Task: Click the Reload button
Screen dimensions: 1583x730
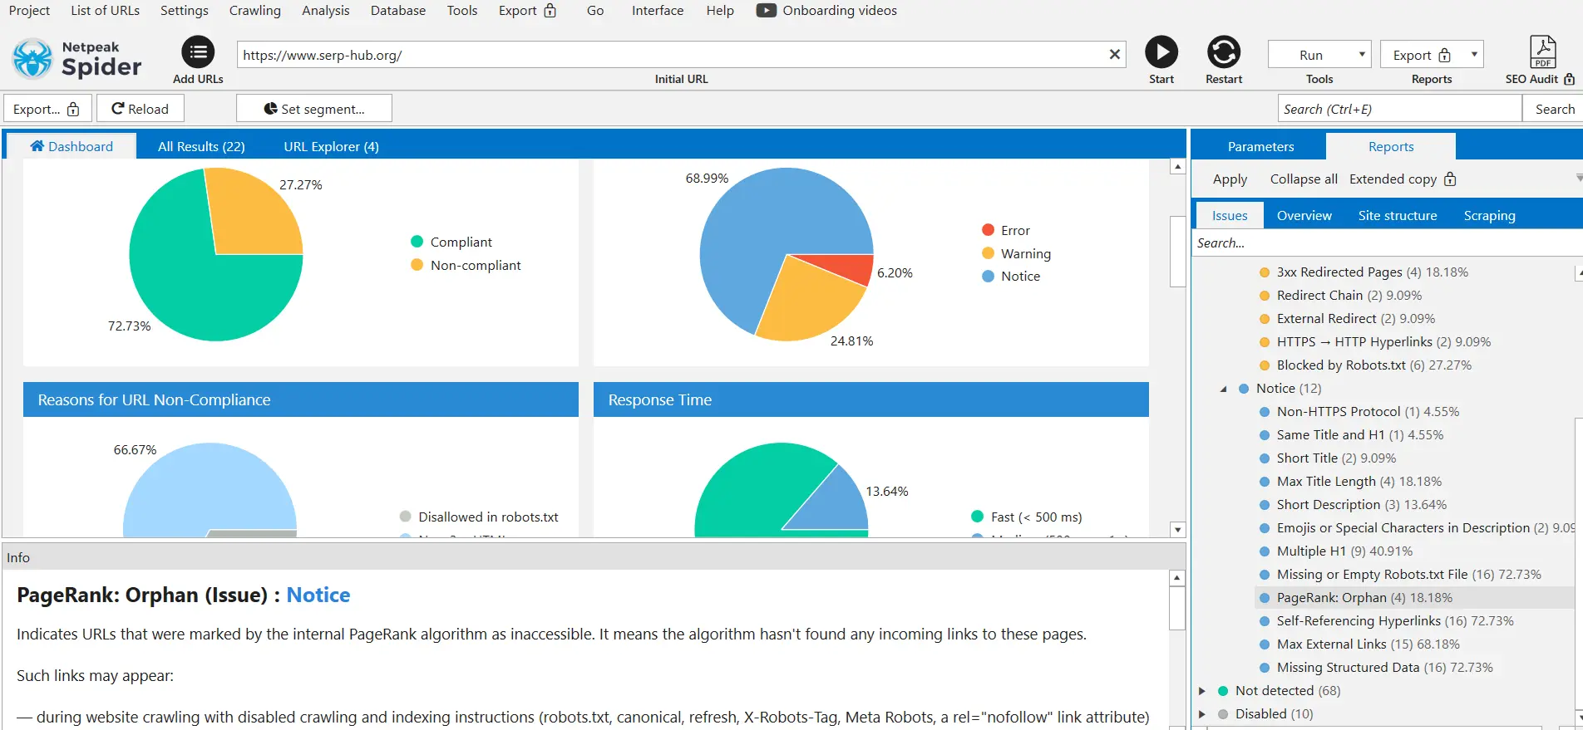Action: click(x=140, y=109)
